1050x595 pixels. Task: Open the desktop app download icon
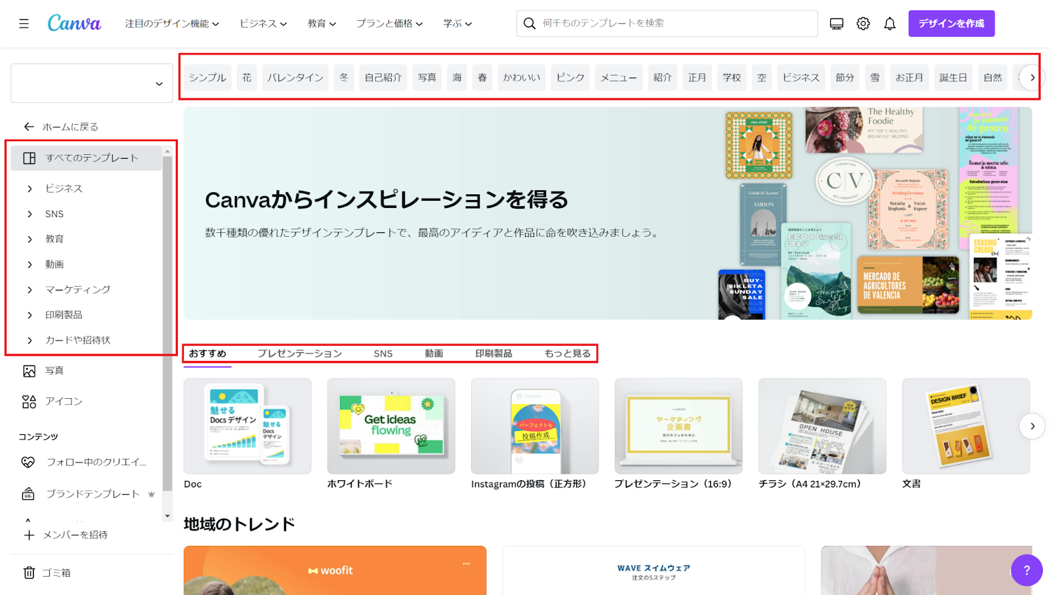836,24
